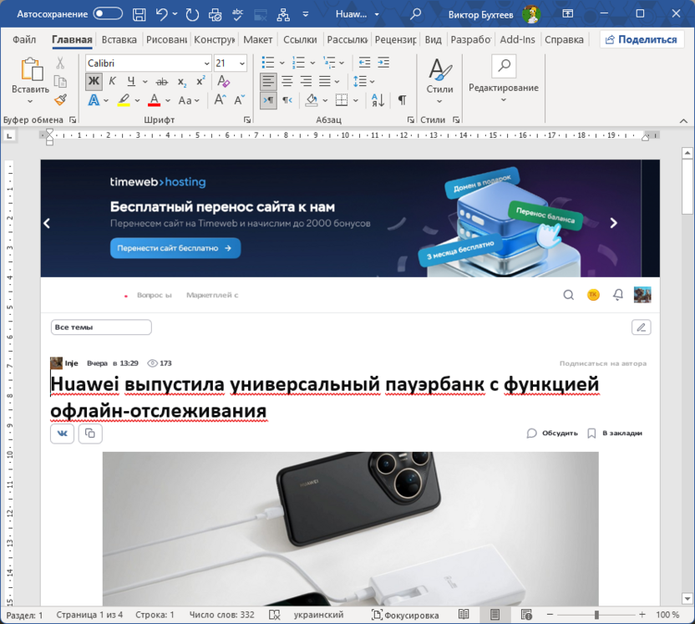This screenshot has height=624, width=695.
Task: Open the line spacing dropdown
Action: pyautogui.click(x=372, y=82)
